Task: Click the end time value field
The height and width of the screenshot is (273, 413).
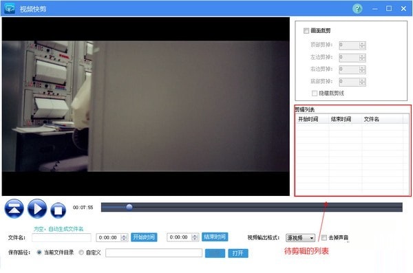Action: pos(180,237)
